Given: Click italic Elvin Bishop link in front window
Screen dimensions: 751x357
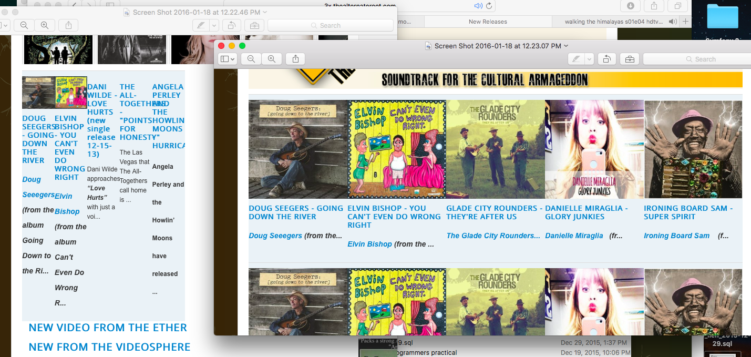Looking at the screenshot, I should 369,244.
